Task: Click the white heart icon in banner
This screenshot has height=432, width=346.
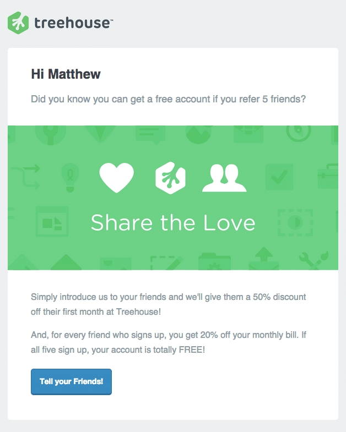Action: 116,177
